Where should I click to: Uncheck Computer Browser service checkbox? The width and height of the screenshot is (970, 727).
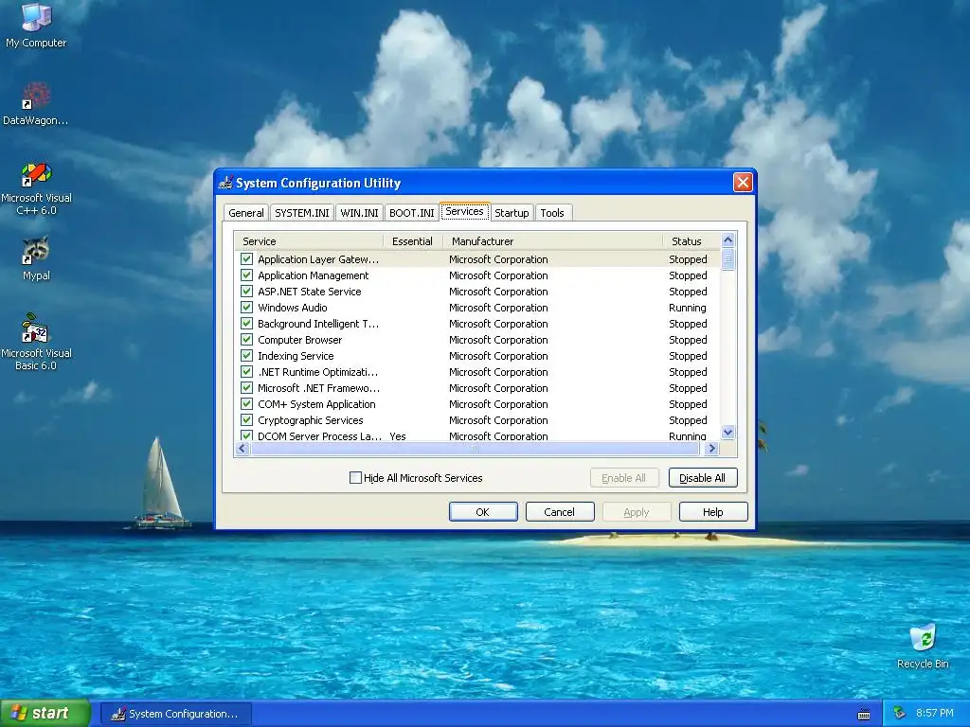pyautogui.click(x=247, y=340)
